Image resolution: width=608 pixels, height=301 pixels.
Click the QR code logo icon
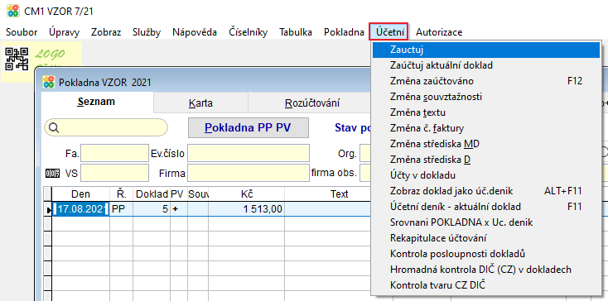pyautogui.click(x=17, y=59)
